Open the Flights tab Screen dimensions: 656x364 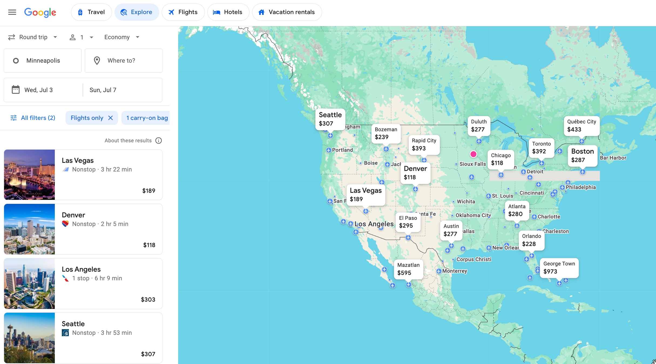click(183, 12)
